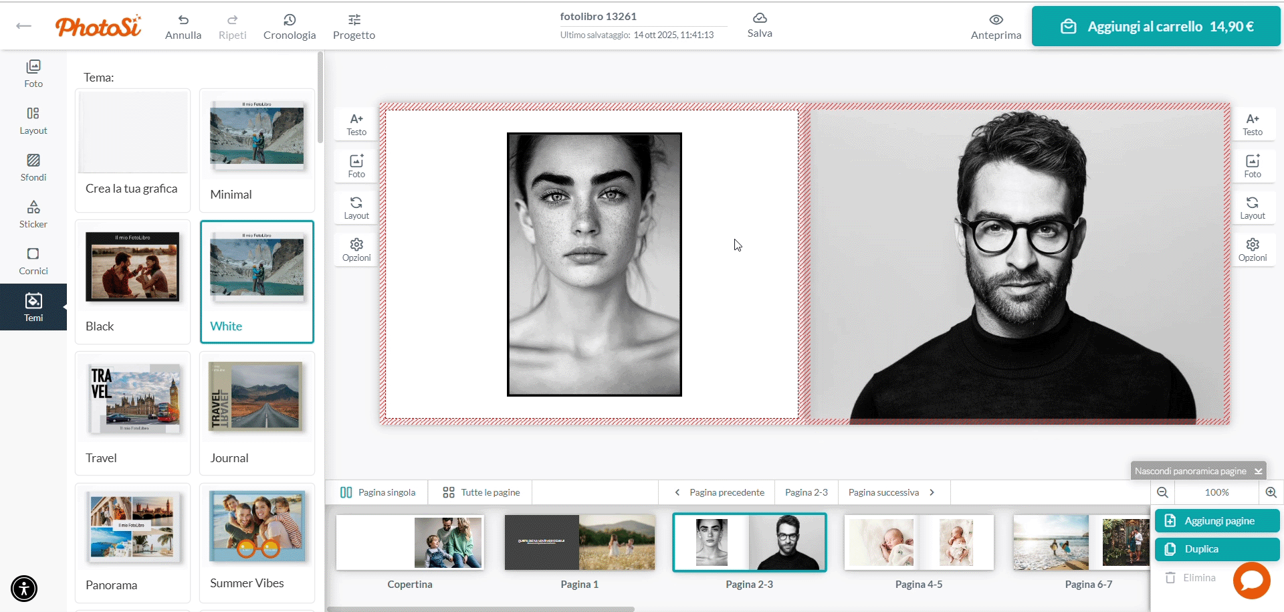The width and height of the screenshot is (1284, 612).
Task: Zoom out with the minus magnifier
Action: [x=1163, y=492]
